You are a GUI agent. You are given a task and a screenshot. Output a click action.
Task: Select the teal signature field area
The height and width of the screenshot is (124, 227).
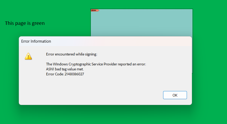(x=142, y=22)
